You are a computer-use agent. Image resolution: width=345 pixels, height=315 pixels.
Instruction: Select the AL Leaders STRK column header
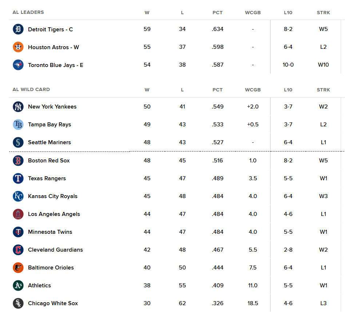pos(323,12)
